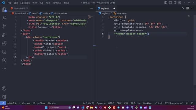Switch to the index.html tab
The image size is (196, 110).
point(19,9)
